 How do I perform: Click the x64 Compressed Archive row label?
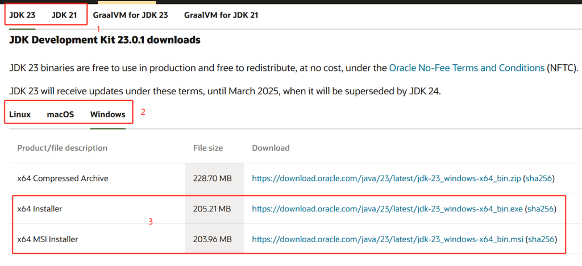tap(63, 178)
